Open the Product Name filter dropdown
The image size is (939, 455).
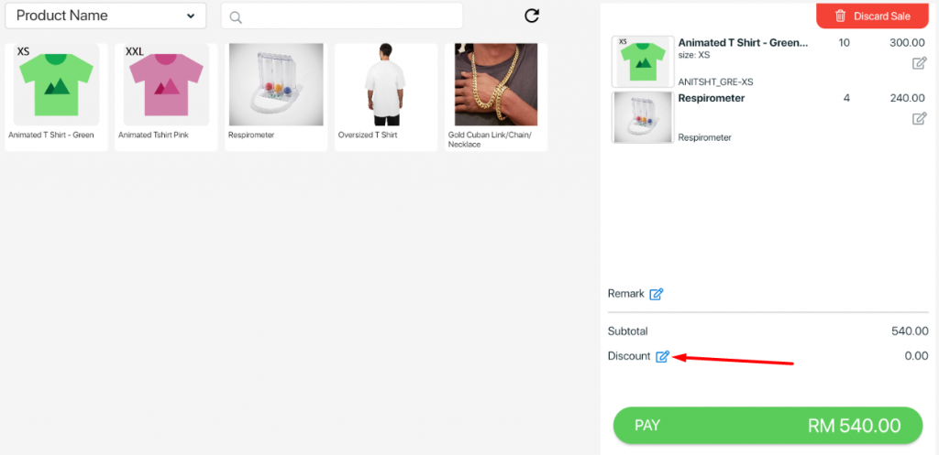tap(106, 16)
